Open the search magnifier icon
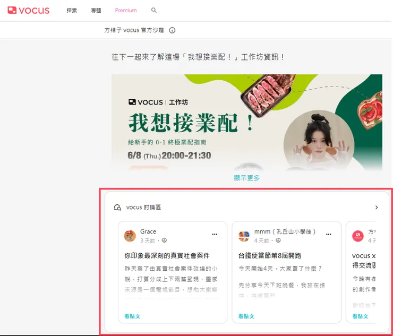 [x=154, y=10]
